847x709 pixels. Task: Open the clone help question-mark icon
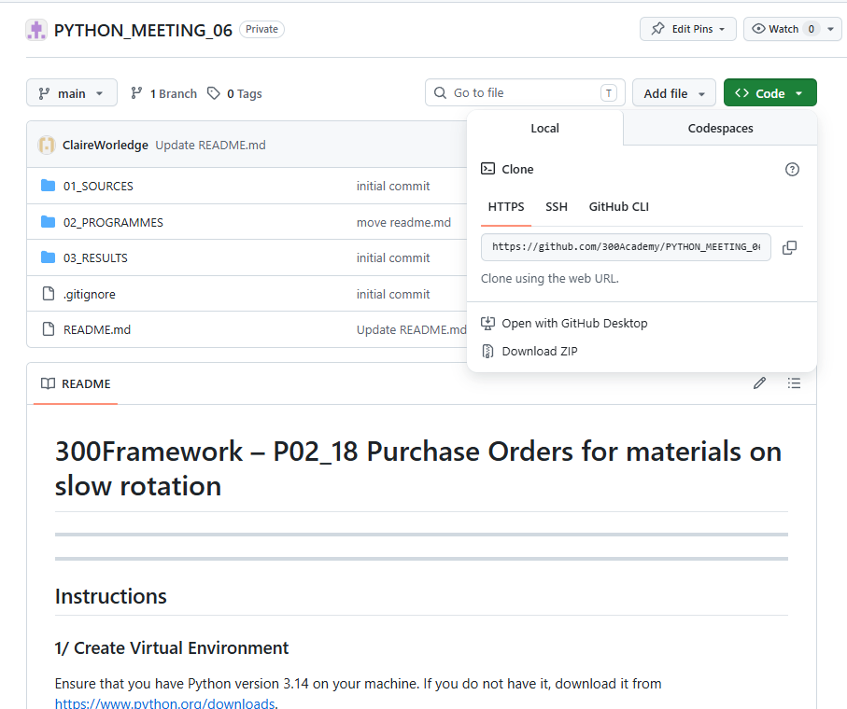[792, 170]
